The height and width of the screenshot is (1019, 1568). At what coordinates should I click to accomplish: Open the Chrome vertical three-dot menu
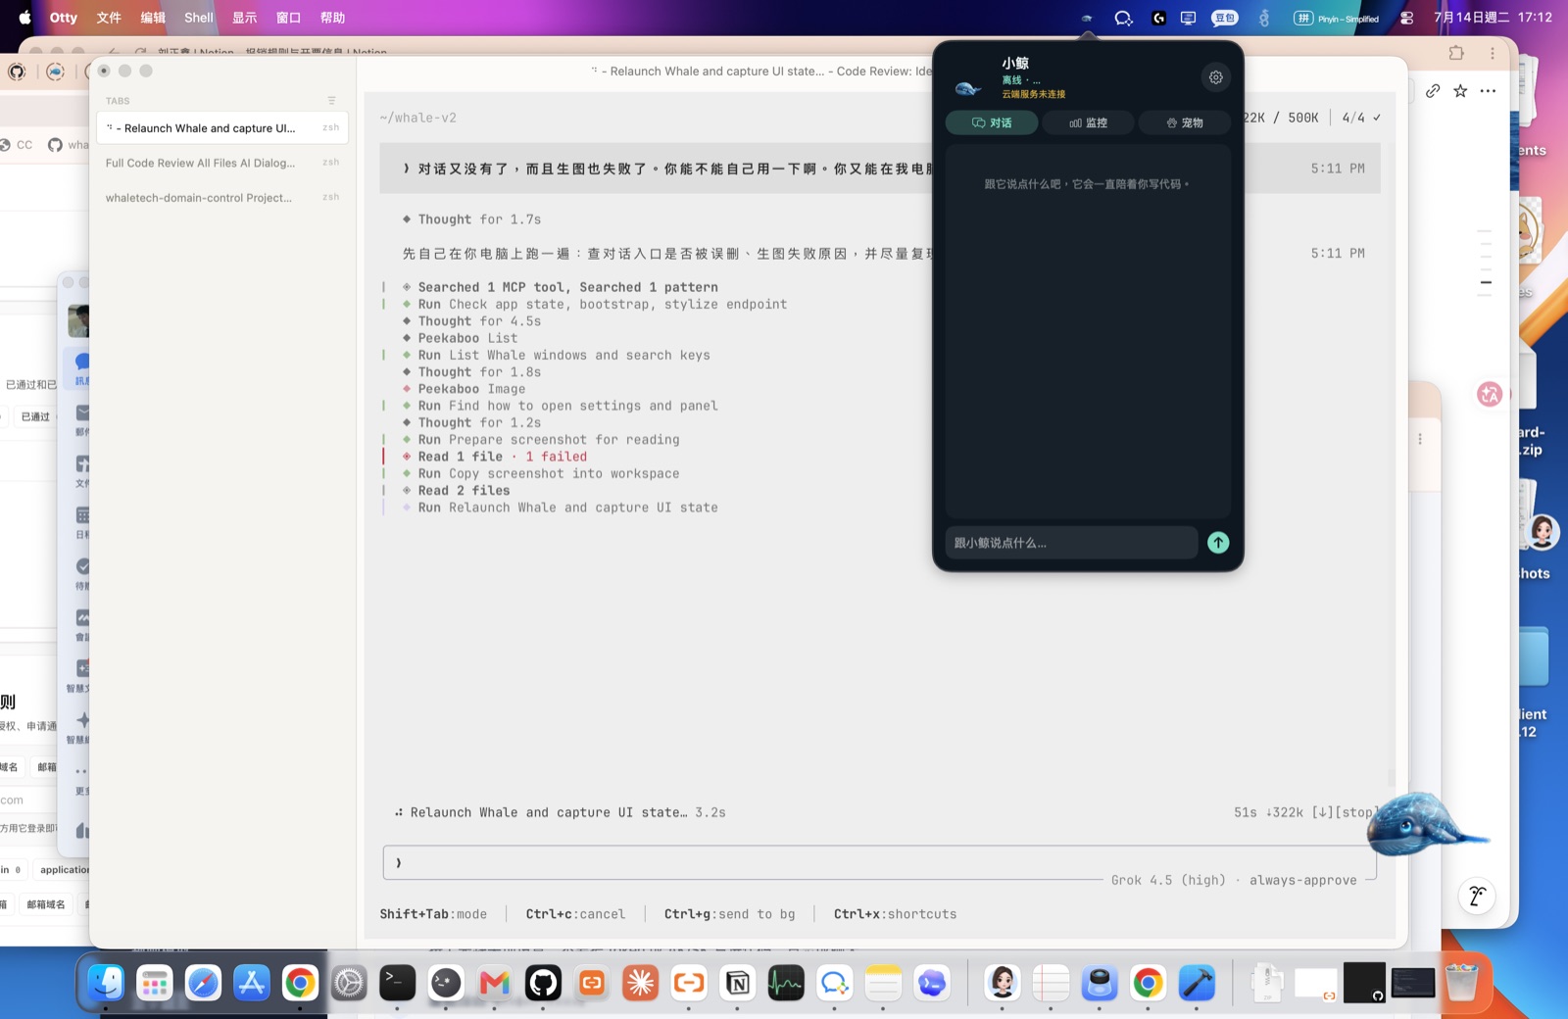[1493, 53]
